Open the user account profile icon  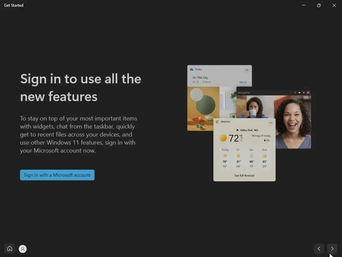click(x=23, y=249)
